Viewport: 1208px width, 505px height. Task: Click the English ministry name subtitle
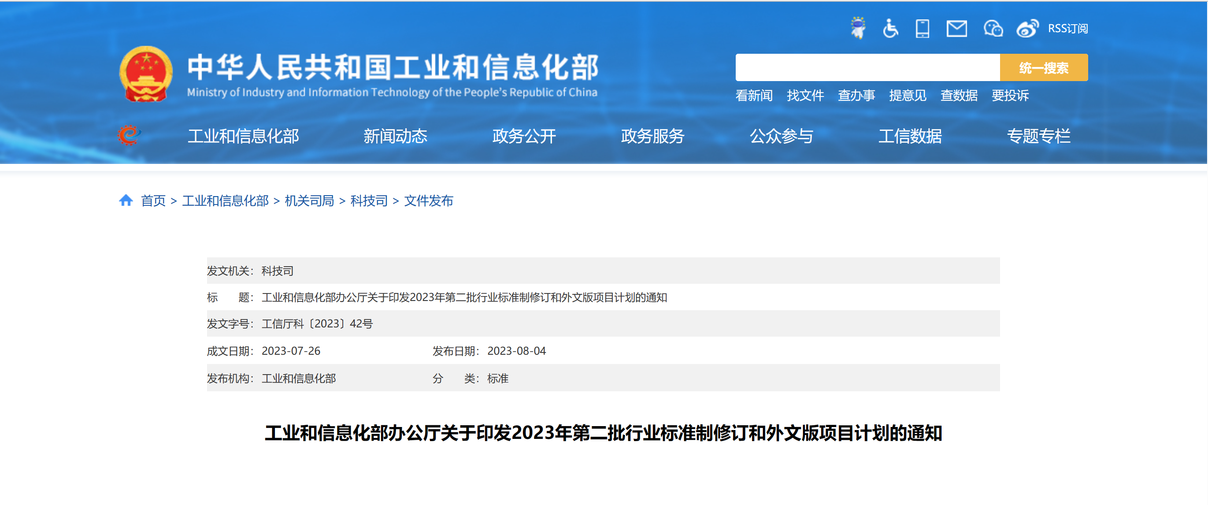pos(392,93)
